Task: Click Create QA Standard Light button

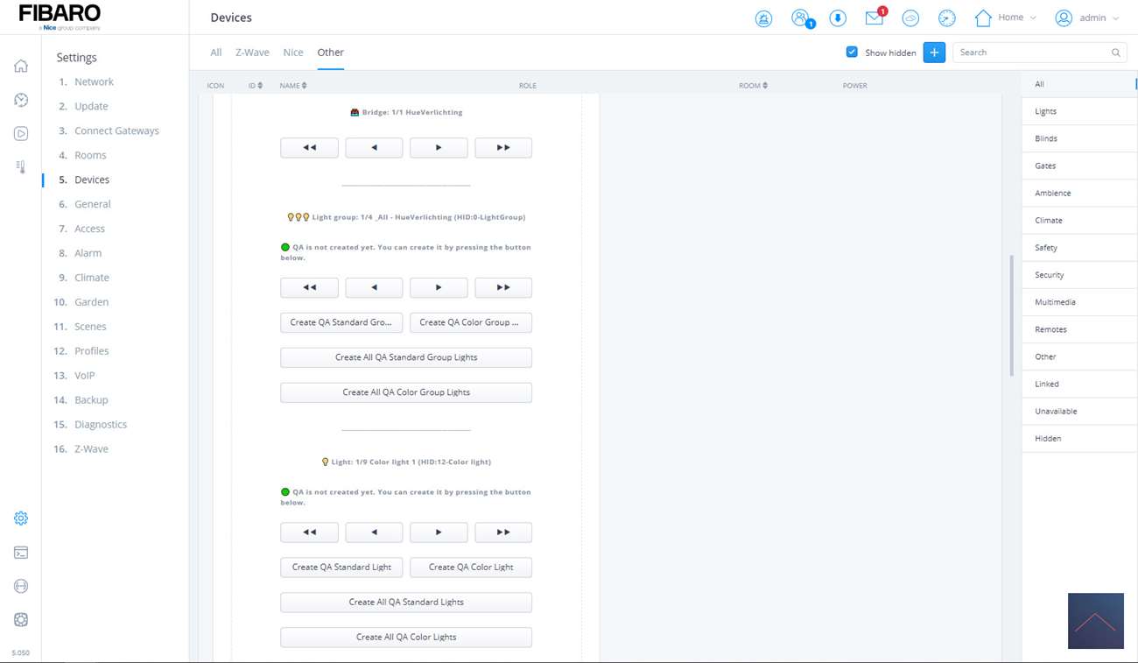Action: pyautogui.click(x=341, y=568)
